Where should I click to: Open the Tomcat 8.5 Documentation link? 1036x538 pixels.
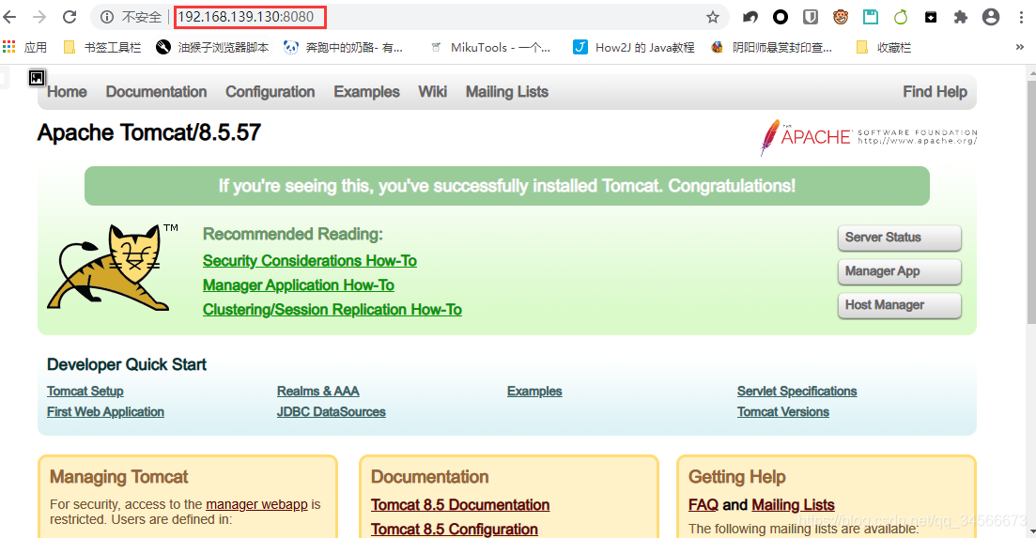tap(460, 505)
